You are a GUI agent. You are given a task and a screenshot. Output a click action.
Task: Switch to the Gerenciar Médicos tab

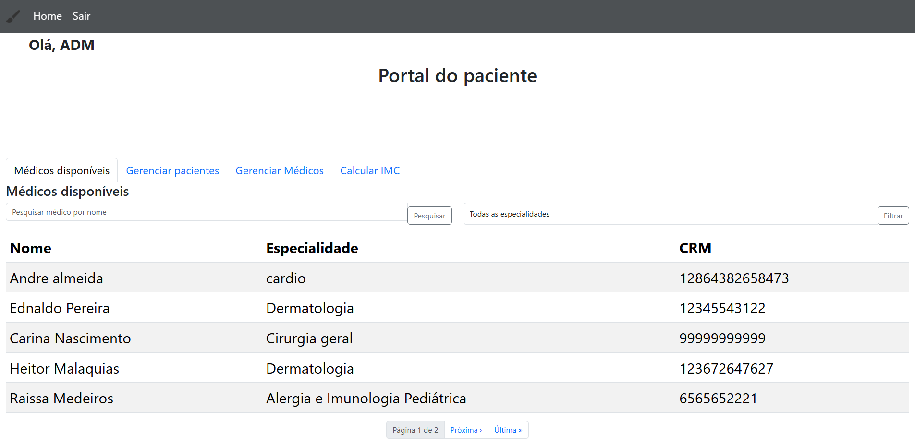coord(280,170)
